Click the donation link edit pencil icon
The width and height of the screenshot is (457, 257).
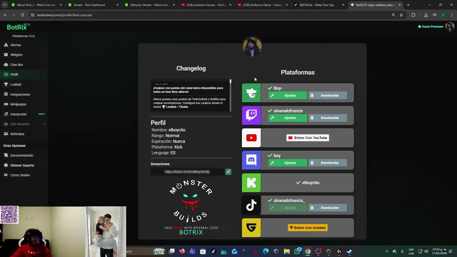pos(228,172)
